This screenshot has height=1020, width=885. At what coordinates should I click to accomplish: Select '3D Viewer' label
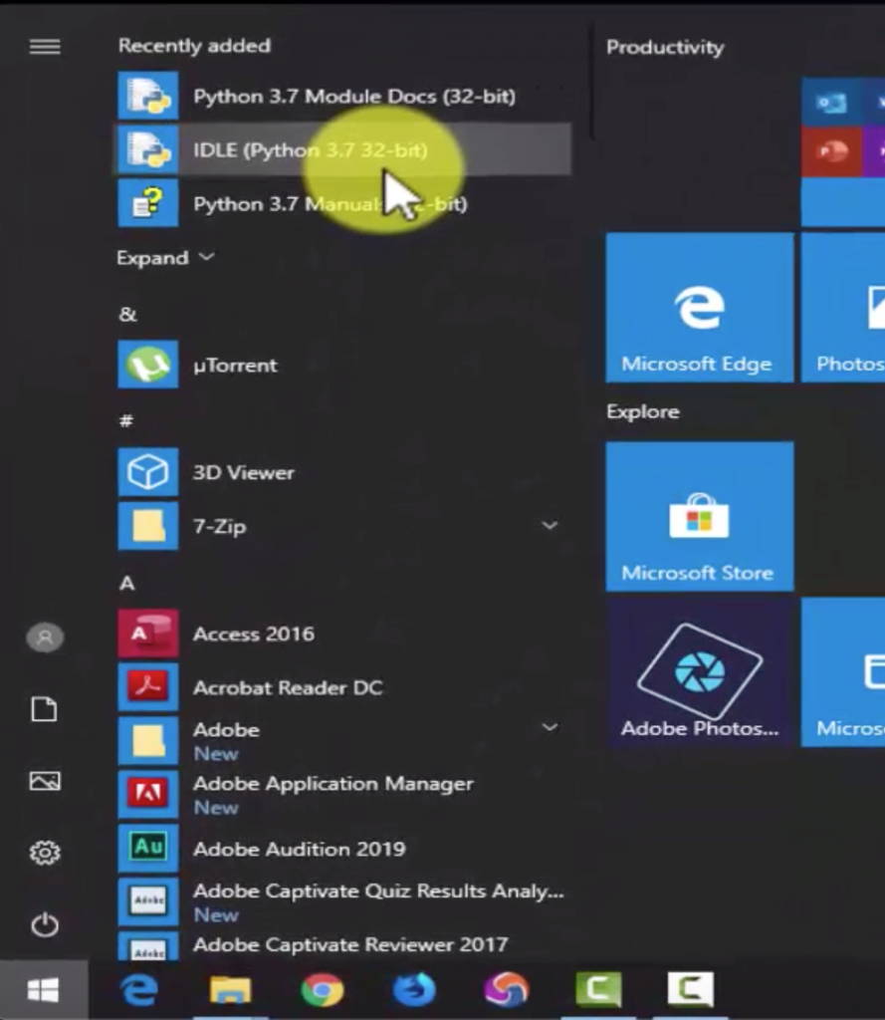[x=244, y=472]
